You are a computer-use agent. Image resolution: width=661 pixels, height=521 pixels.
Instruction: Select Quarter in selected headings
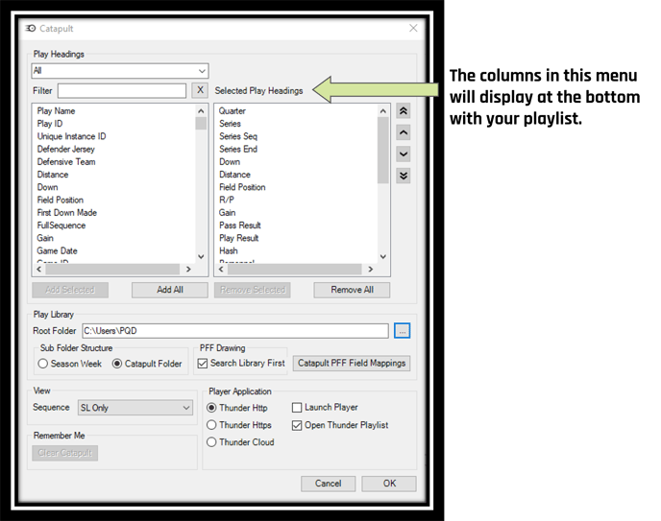(x=232, y=111)
